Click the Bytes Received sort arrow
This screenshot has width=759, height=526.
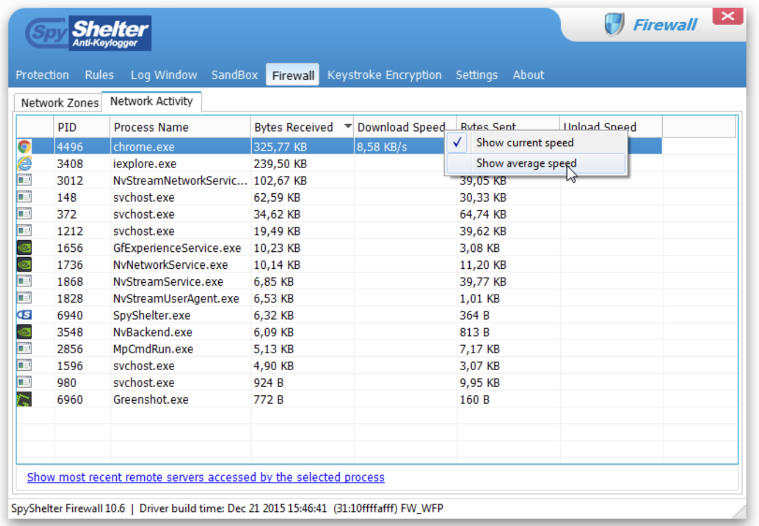coord(348,127)
